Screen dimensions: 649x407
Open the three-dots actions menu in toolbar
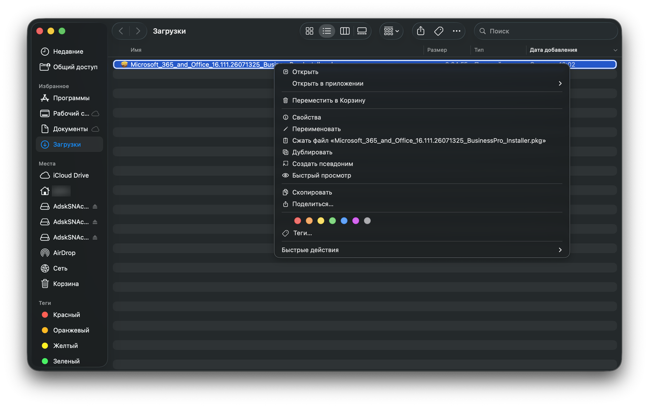click(x=456, y=31)
